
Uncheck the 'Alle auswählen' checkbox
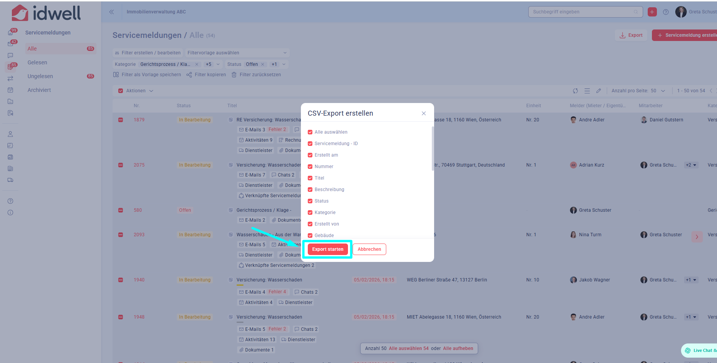pos(310,132)
